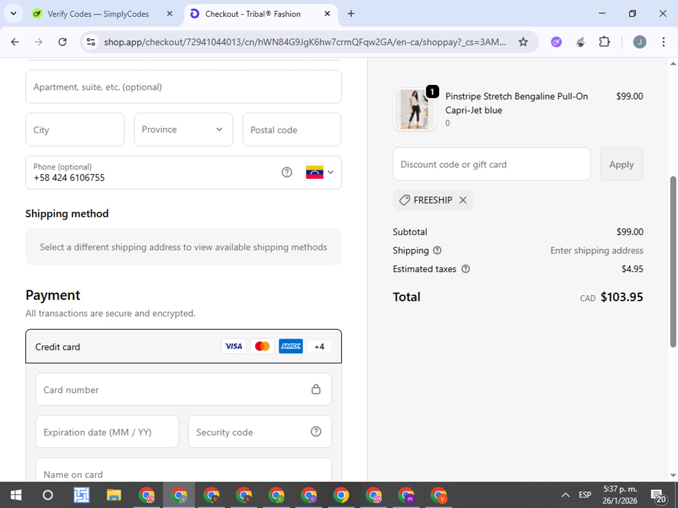Open Cortana search circle in taskbar
The width and height of the screenshot is (678, 508).
click(47, 495)
